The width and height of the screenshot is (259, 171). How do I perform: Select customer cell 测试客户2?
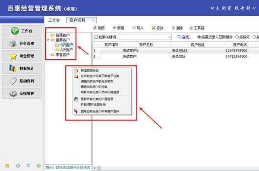click(146, 51)
